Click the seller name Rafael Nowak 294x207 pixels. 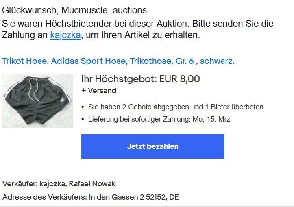[x=92, y=184]
